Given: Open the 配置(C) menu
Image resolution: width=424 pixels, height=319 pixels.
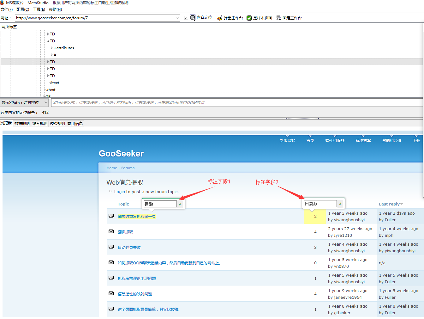Looking at the screenshot, I should (x=23, y=9).
